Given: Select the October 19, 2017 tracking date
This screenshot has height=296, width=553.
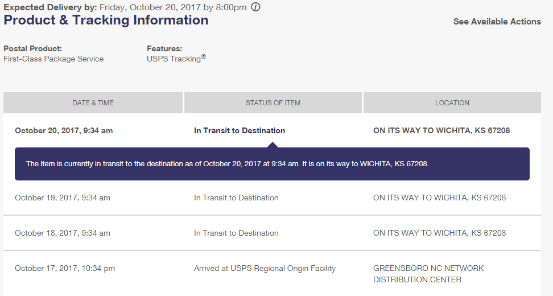Looking at the screenshot, I should [63, 198].
